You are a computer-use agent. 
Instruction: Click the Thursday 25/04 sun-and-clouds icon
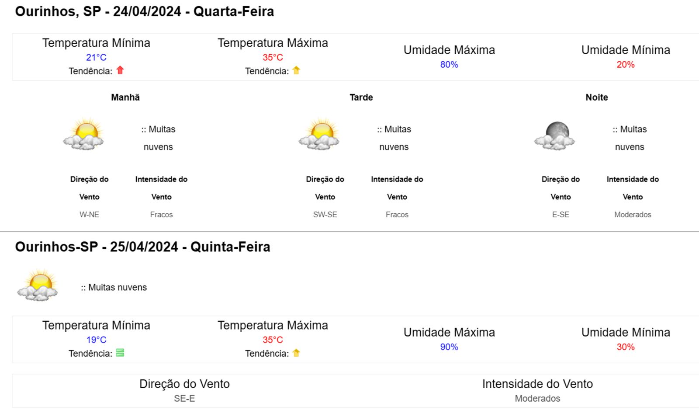38,285
